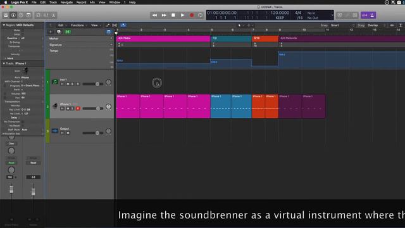405x228 pixels.
Task: Select the 4/4 Plebs marker
Action: [x=163, y=38]
